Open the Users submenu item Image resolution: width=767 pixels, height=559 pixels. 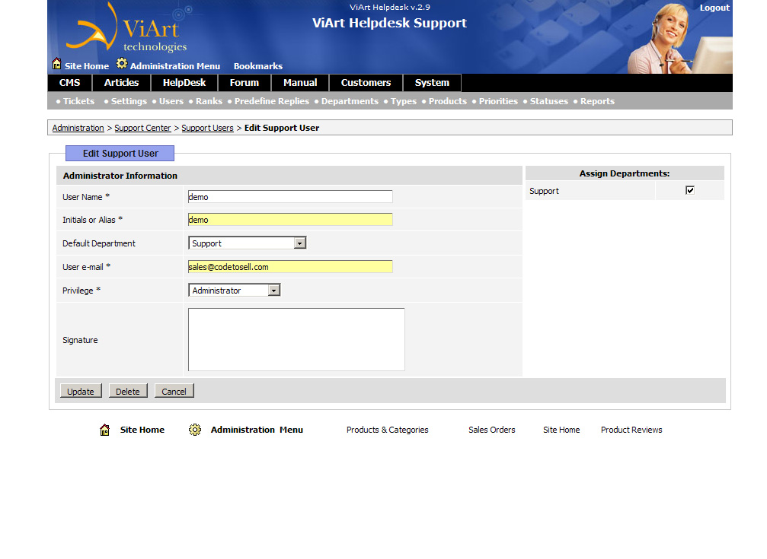[x=171, y=101]
